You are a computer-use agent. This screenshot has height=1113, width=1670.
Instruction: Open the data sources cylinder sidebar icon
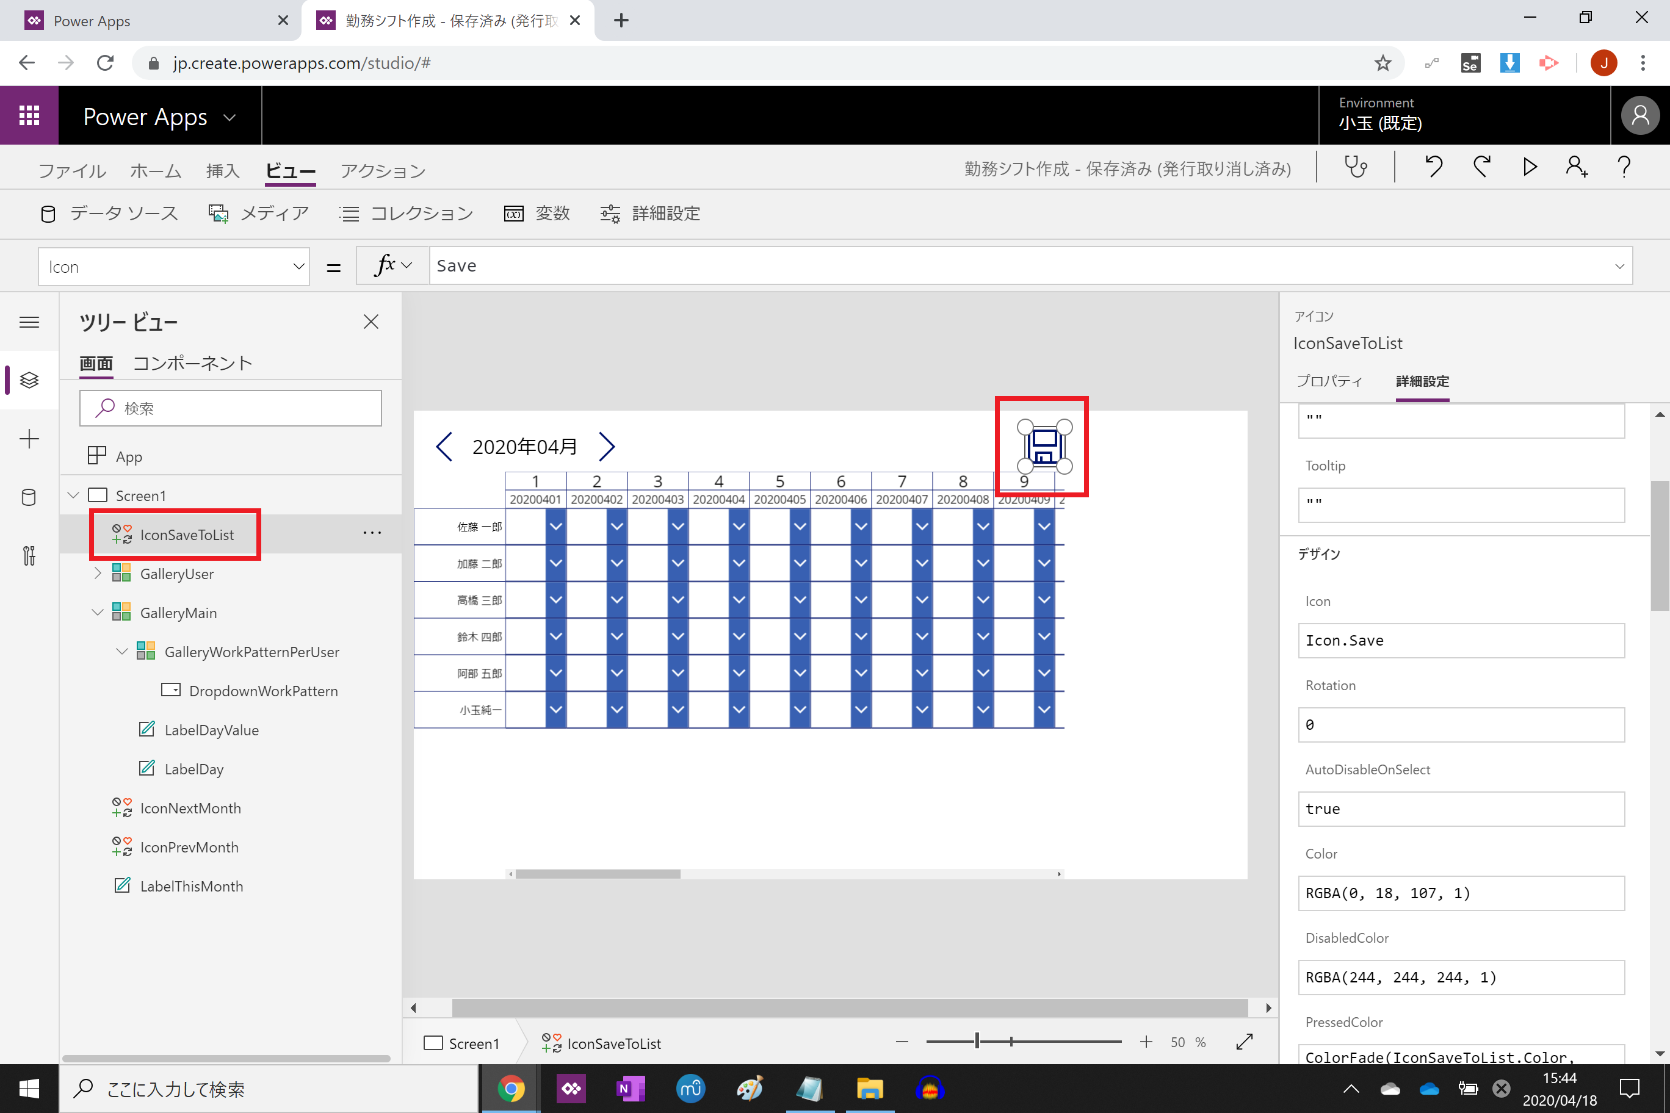pyautogui.click(x=29, y=497)
